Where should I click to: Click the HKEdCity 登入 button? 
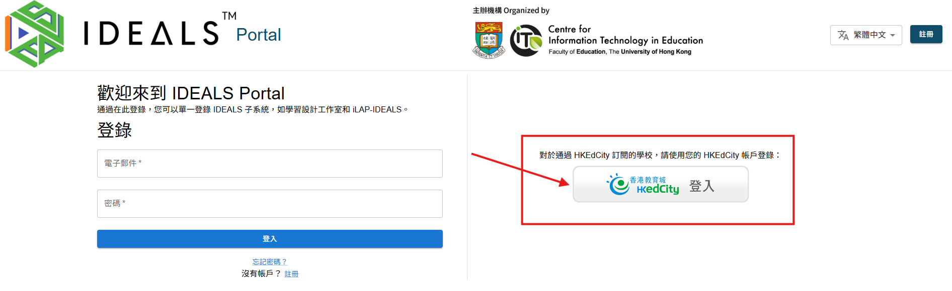click(x=661, y=185)
